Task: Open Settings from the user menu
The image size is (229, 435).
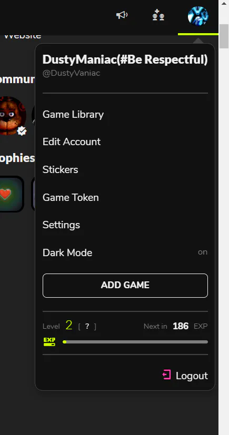Action: 61,225
